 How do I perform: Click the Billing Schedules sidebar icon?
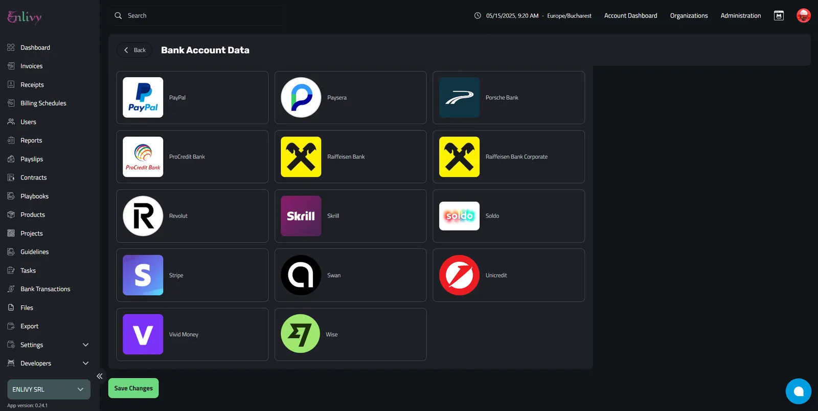pyautogui.click(x=11, y=103)
